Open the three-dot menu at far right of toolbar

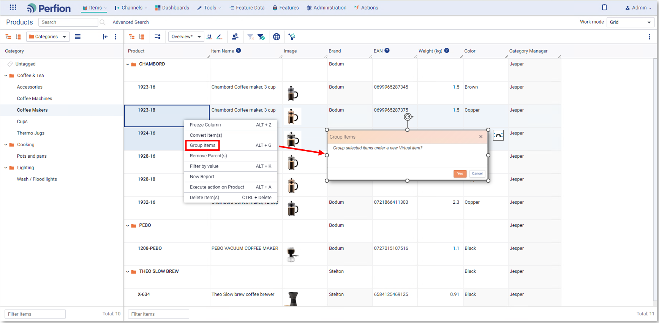650,37
